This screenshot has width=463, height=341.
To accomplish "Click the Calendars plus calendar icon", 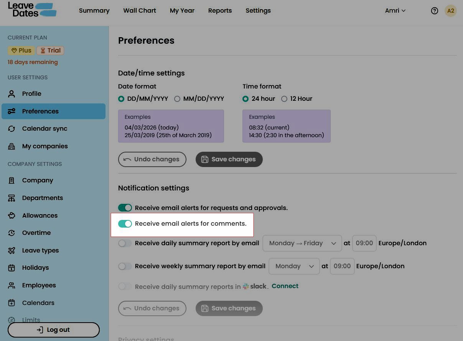I will (12, 303).
